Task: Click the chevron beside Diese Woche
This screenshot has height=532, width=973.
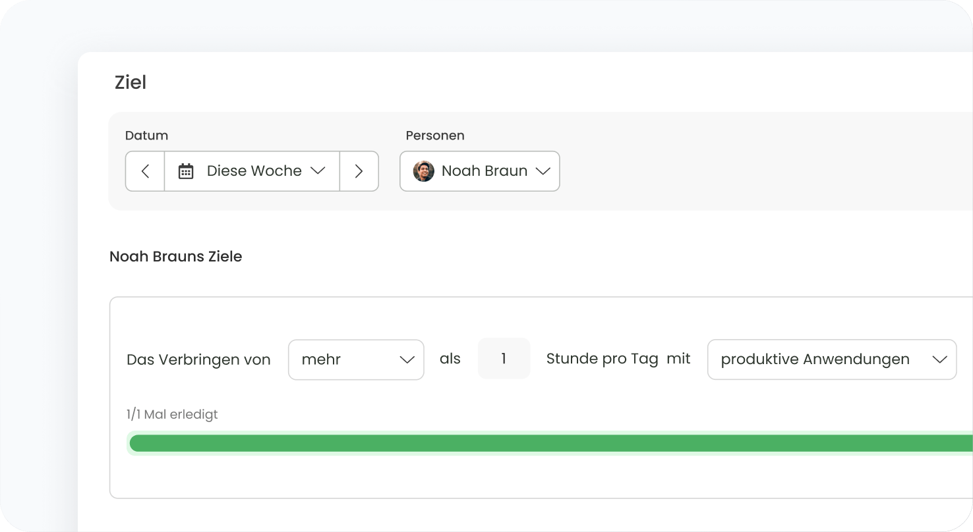Action: click(x=318, y=171)
